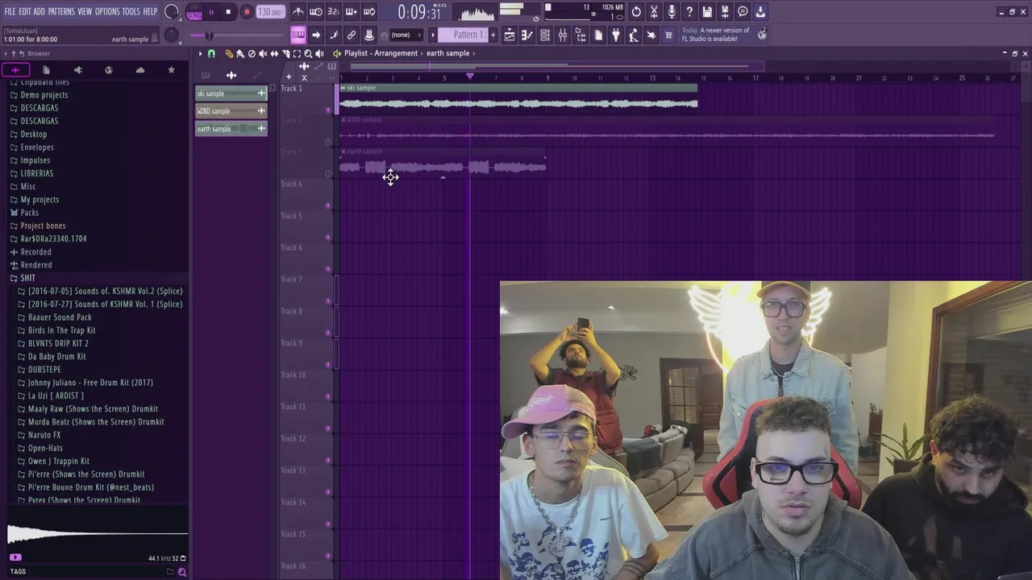
Task: Toggle loop recording icon
Action: pyautogui.click(x=369, y=12)
